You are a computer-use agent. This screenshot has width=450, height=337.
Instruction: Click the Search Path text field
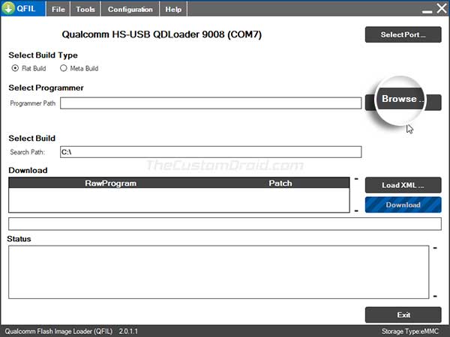210,152
